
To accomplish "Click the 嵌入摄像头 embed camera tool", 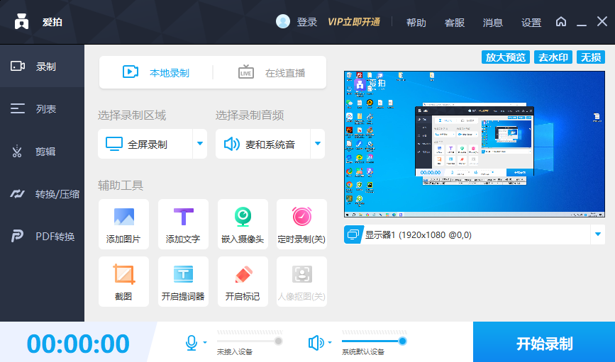I will point(243,224).
